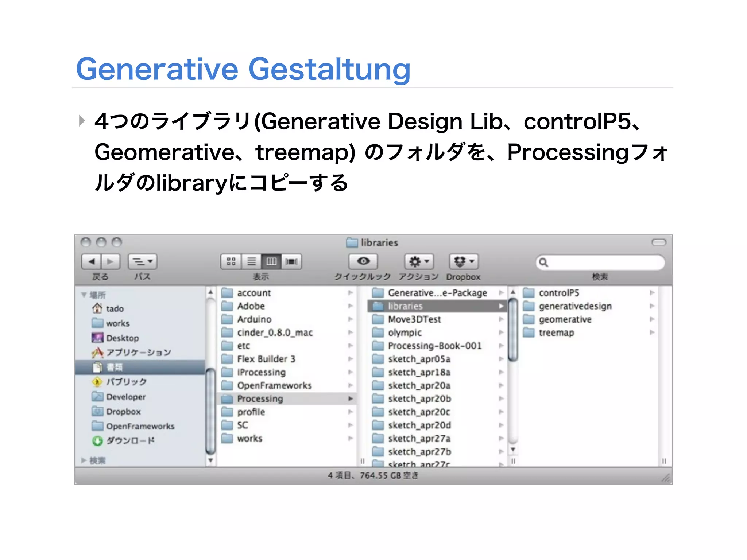Image resolution: width=747 pixels, height=560 pixels.
Task: Select the sketch_apr27b folder
Action: (x=437, y=452)
